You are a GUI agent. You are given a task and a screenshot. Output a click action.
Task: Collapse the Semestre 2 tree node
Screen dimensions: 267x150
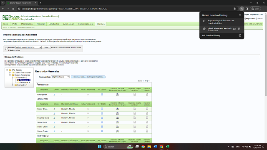click(13, 77)
